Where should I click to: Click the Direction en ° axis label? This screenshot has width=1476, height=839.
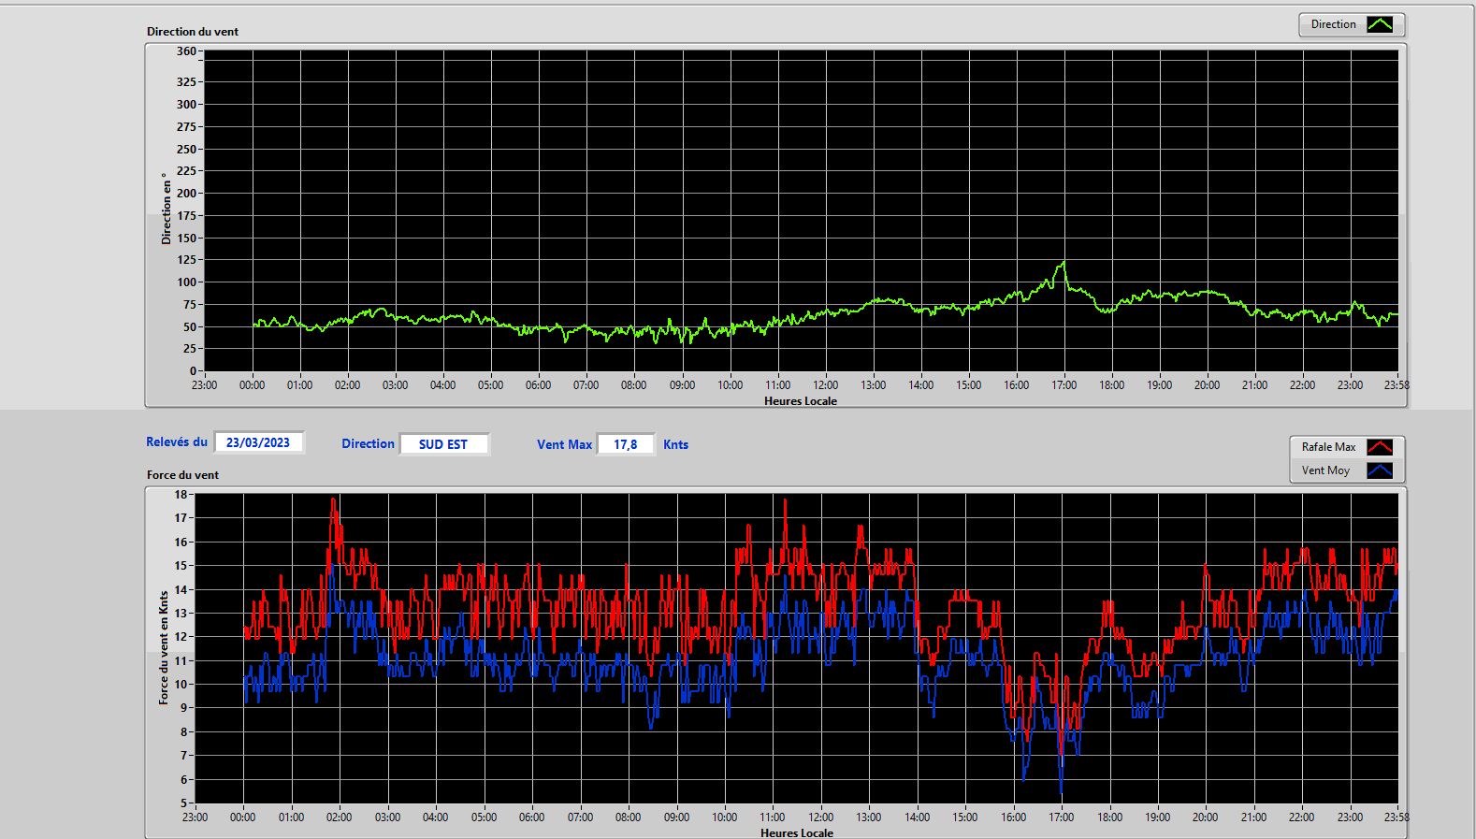[166, 209]
